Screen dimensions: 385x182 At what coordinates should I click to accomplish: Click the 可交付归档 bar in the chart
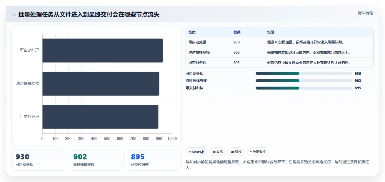[100, 117]
